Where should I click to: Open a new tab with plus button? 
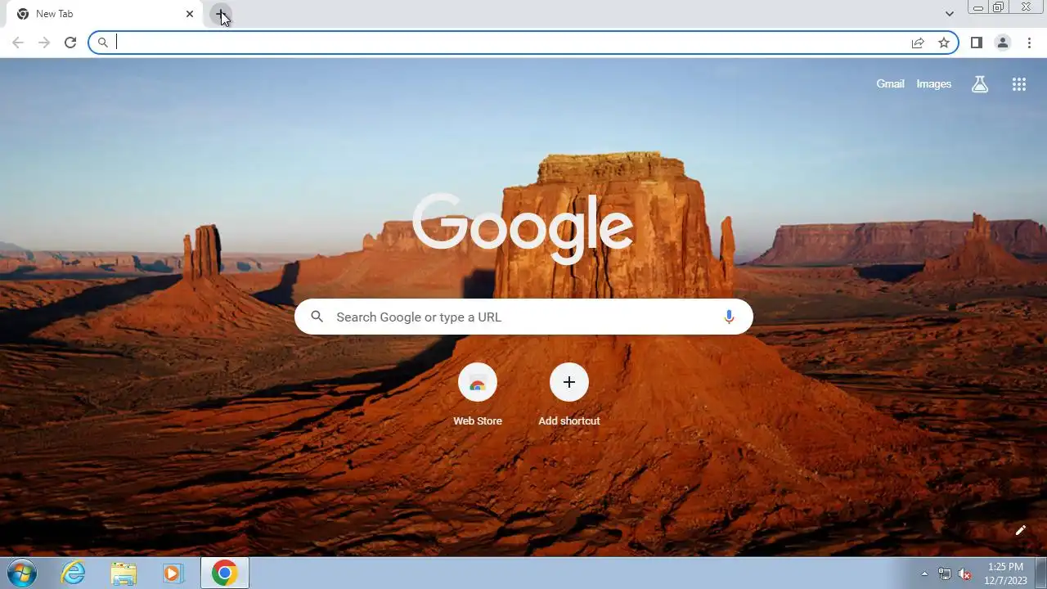(221, 14)
